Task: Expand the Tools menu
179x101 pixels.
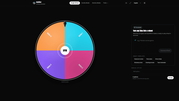Action: point(106,3)
